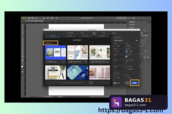Open the Start workspace dropdown
172x114 pixels.
134,18
